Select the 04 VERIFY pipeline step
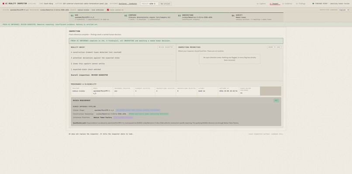This screenshot has height=174, width=352. pos(257,17)
